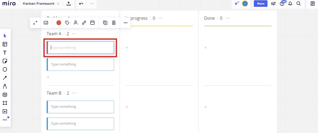The height and width of the screenshot is (133, 318).
Task: Open more options in card toolbar
Action: [125, 23]
